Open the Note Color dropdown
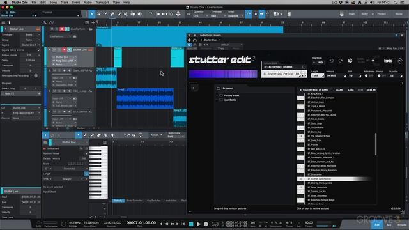This screenshot has height=230, width=409. click(176, 137)
